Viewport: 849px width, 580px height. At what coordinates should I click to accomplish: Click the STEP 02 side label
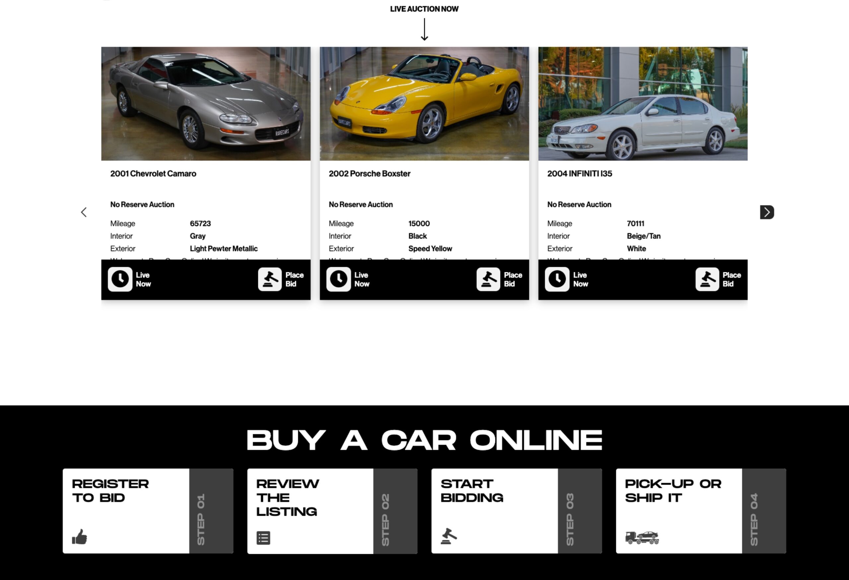click(385, 519)
